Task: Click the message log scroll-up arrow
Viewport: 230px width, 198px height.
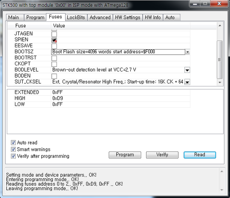Action: pyautogui.click(x=222, y=172)
